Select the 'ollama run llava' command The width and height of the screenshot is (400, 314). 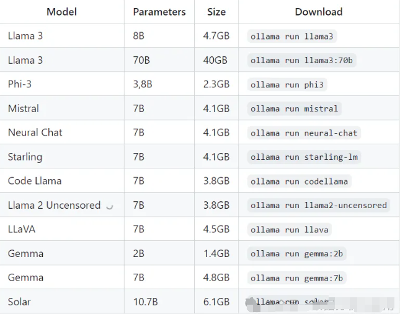click(289, 230)
